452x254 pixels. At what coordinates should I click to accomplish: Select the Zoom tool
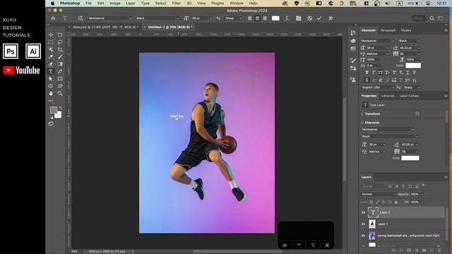[60, 94]
